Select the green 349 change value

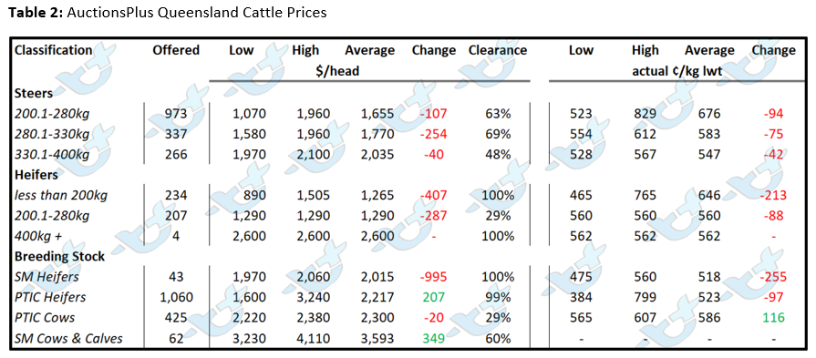[433, 339]
